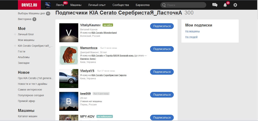
Task: Open the bes059 profile link
Action: coord(85,94)
